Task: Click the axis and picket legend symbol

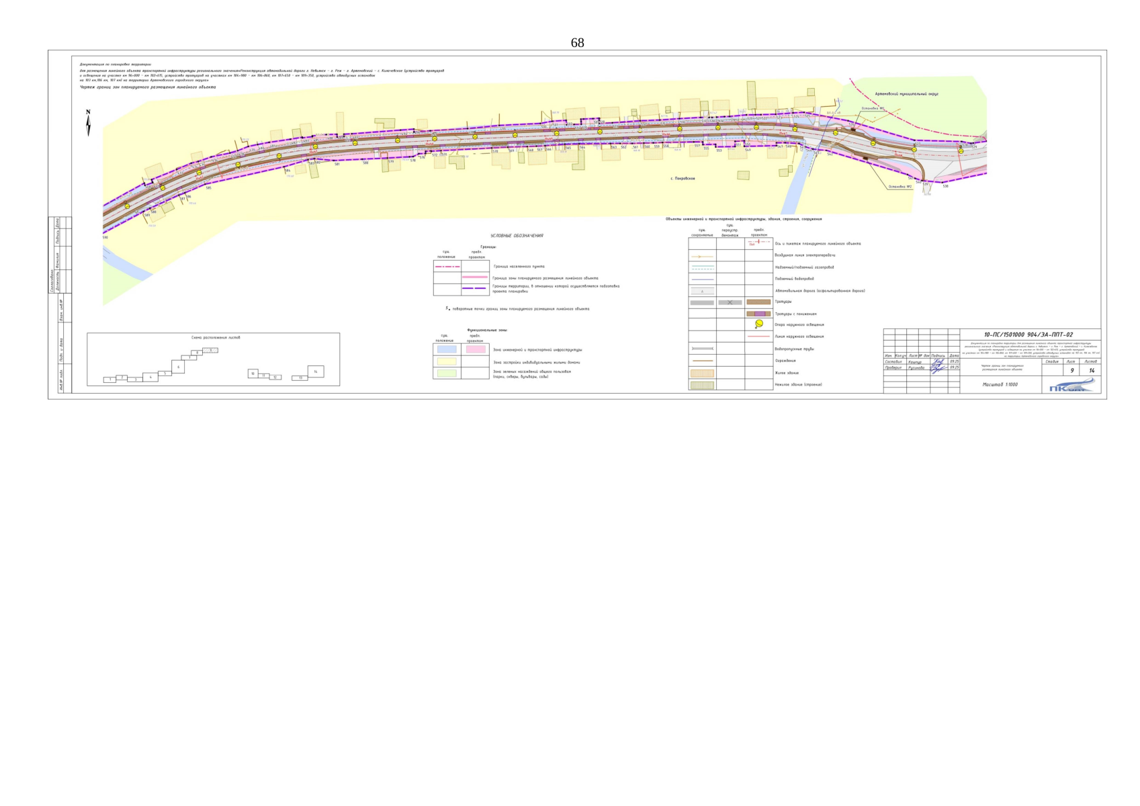Action: point(758,242)
